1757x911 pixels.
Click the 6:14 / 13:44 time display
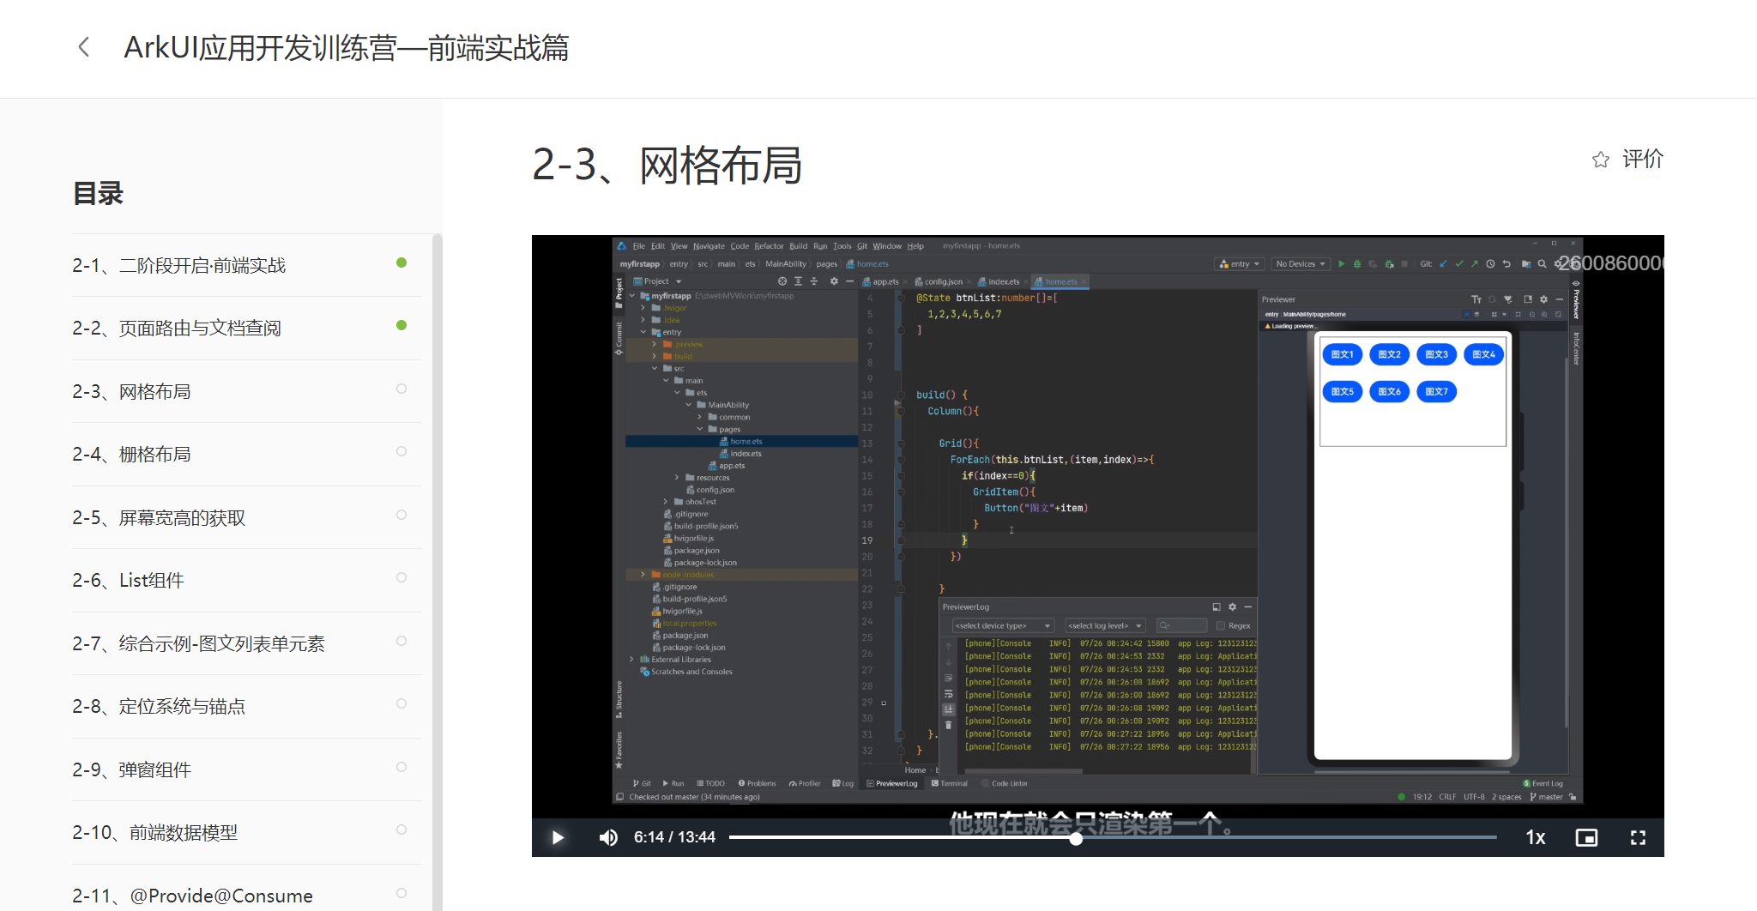(x=674, y=837)
